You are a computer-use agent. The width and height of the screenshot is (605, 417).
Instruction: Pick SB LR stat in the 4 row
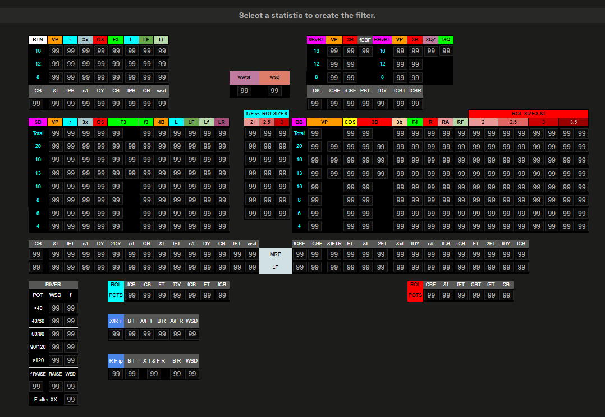point(222,226)
